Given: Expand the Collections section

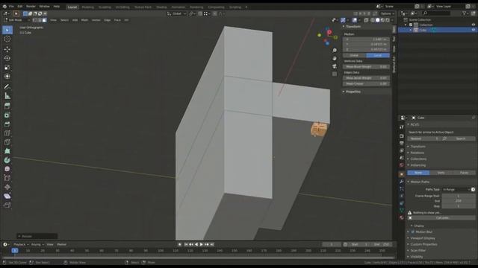Looking at the screenshot, I should tap(418, 159).
